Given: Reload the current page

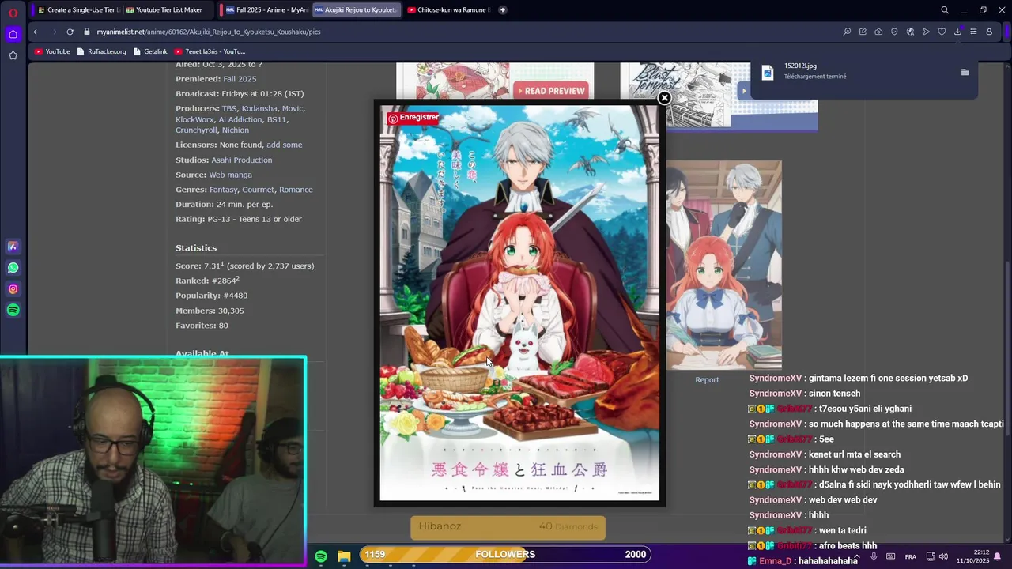Looking at the screenshot, I should tap(70, 32).
